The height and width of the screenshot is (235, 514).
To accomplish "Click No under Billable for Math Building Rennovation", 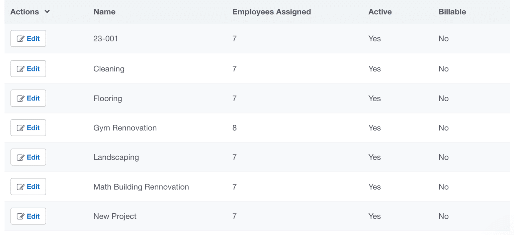I will click(443, 187).
